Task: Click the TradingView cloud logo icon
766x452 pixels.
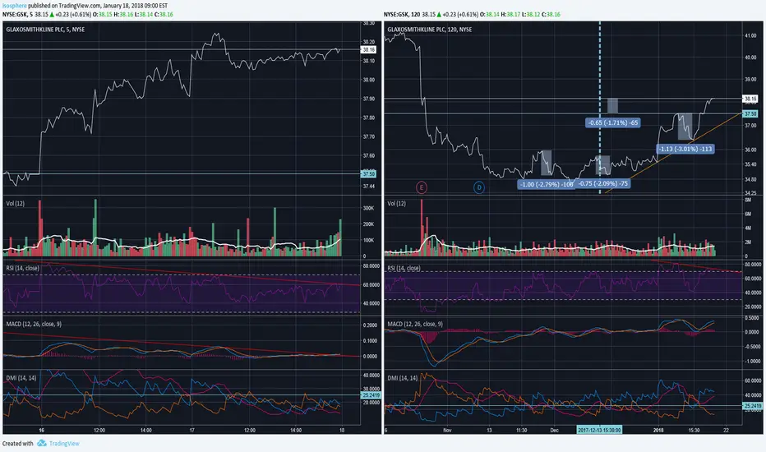Action: pos(42,443)
